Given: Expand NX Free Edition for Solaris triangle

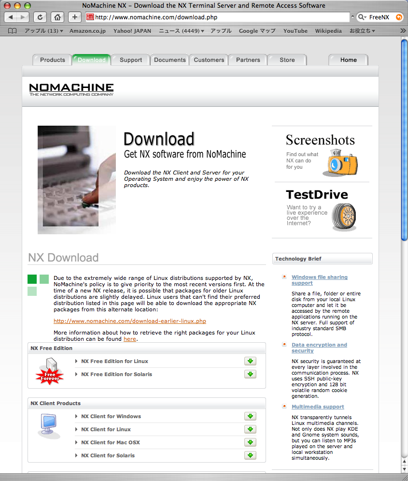Looking at the screenshot, I should [x=76, y=374].
